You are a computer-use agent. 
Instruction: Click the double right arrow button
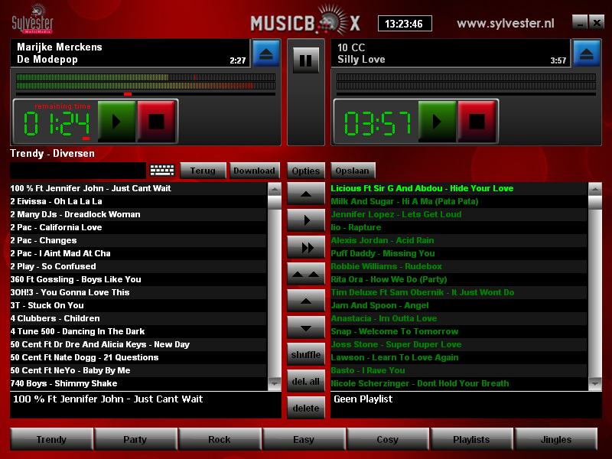(x=306, y=247)
